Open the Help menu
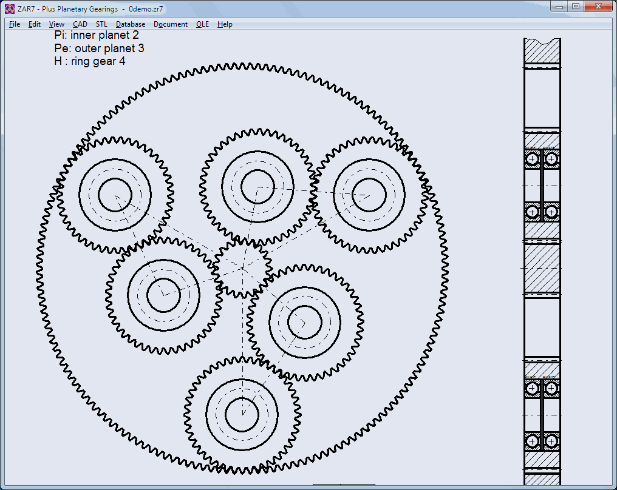The height and width of the screenshot is (490, 617). click(225, 24)
